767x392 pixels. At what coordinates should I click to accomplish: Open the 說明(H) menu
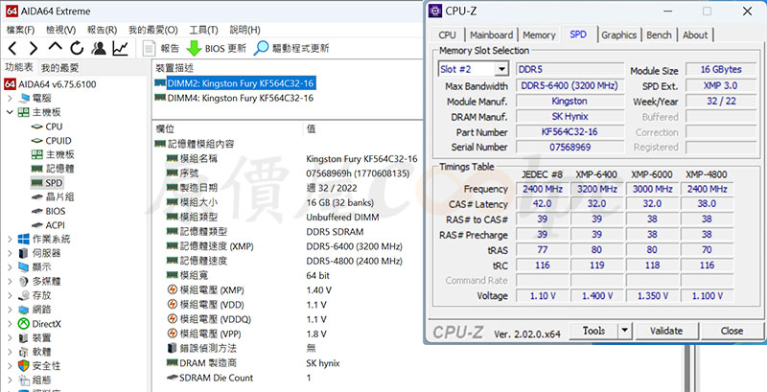[245, 30]
